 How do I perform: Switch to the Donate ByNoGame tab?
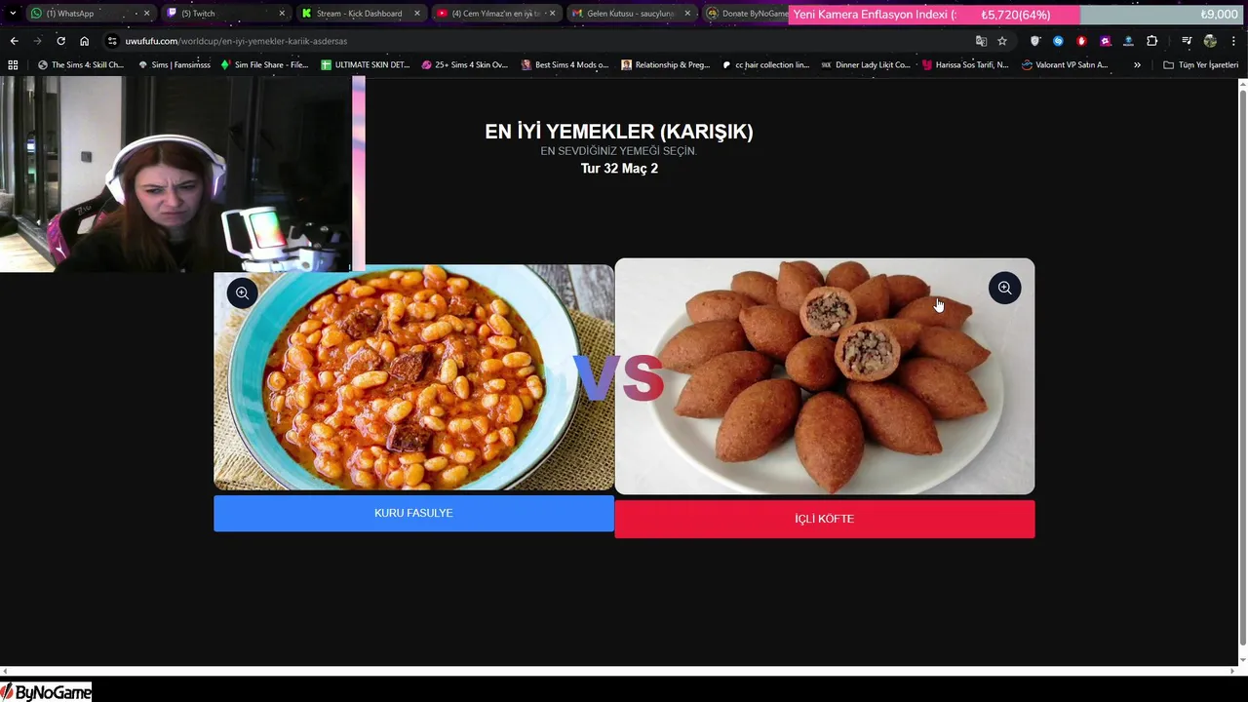[746, 14]
